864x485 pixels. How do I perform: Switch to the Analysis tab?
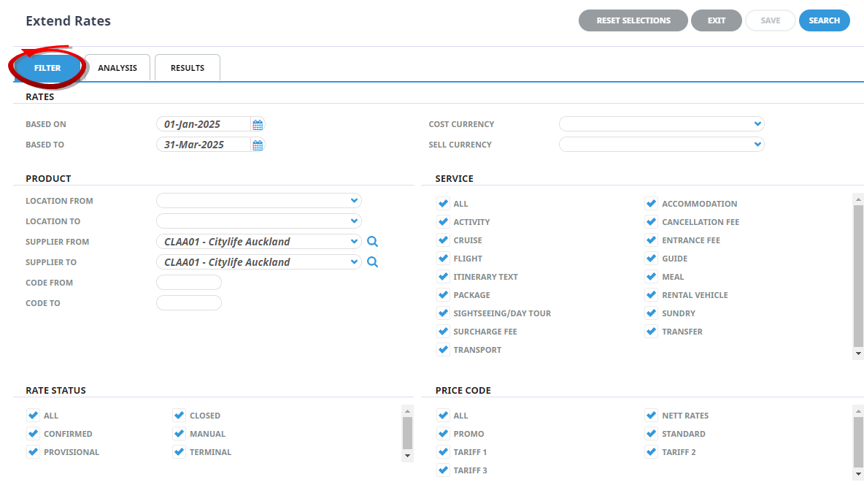(x=117, y=68)
